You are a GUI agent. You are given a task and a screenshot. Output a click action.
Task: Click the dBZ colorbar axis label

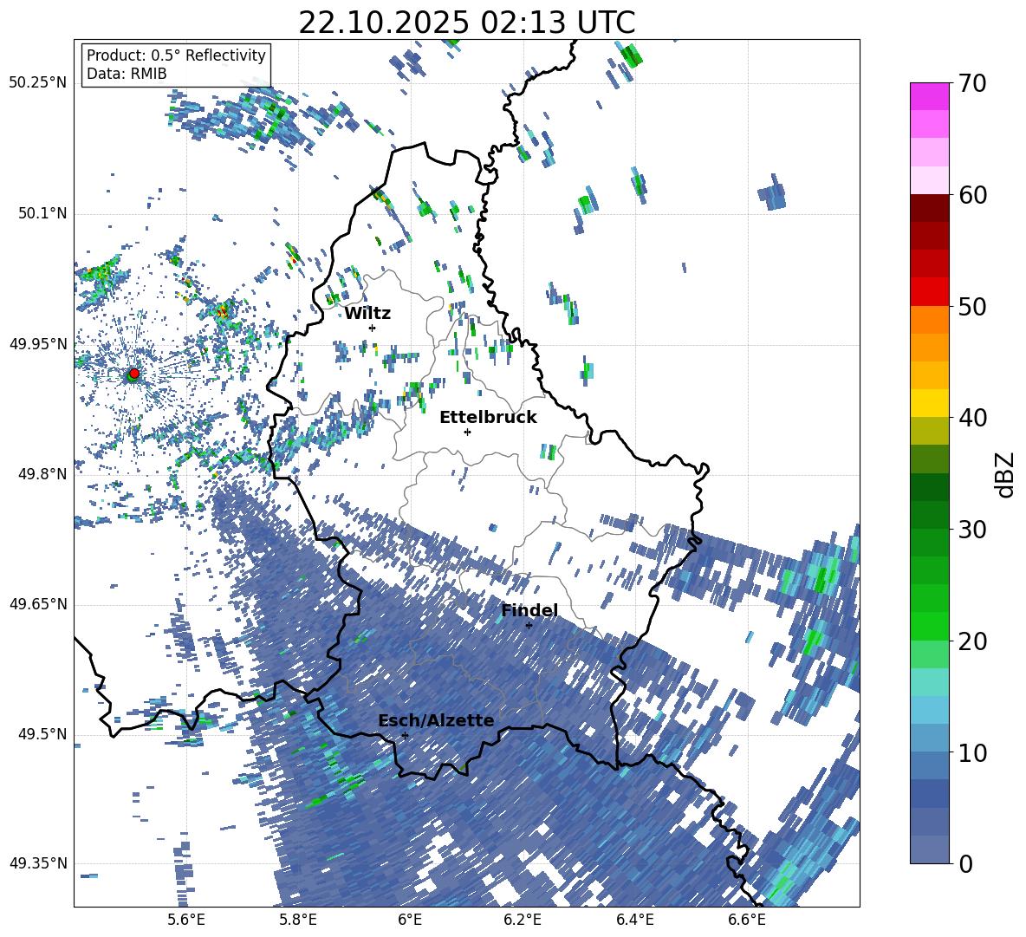tap(1006, 474)
